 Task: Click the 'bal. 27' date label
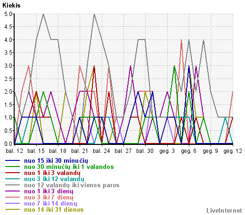123,151
